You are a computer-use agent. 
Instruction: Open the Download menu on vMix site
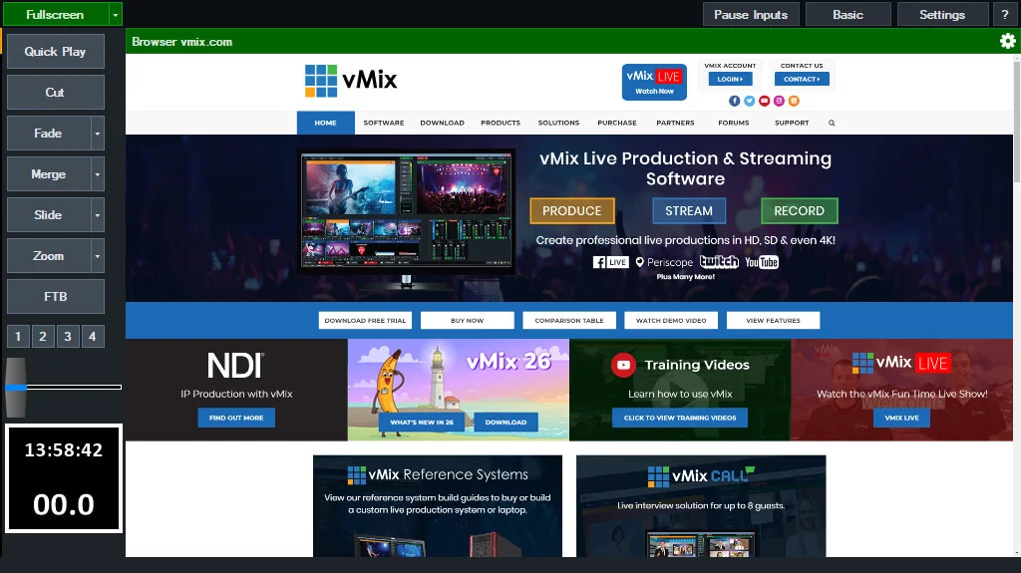[442, 123]
